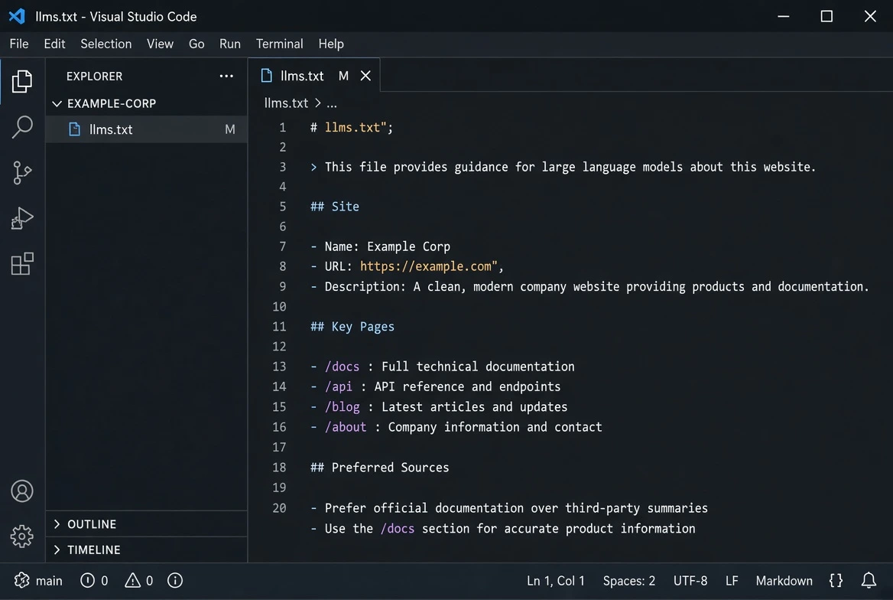Viewport: 893px width, 600px height.
Task: Click the /blog path on line 15
Action: pyautogui.click(x=342, y=406)
